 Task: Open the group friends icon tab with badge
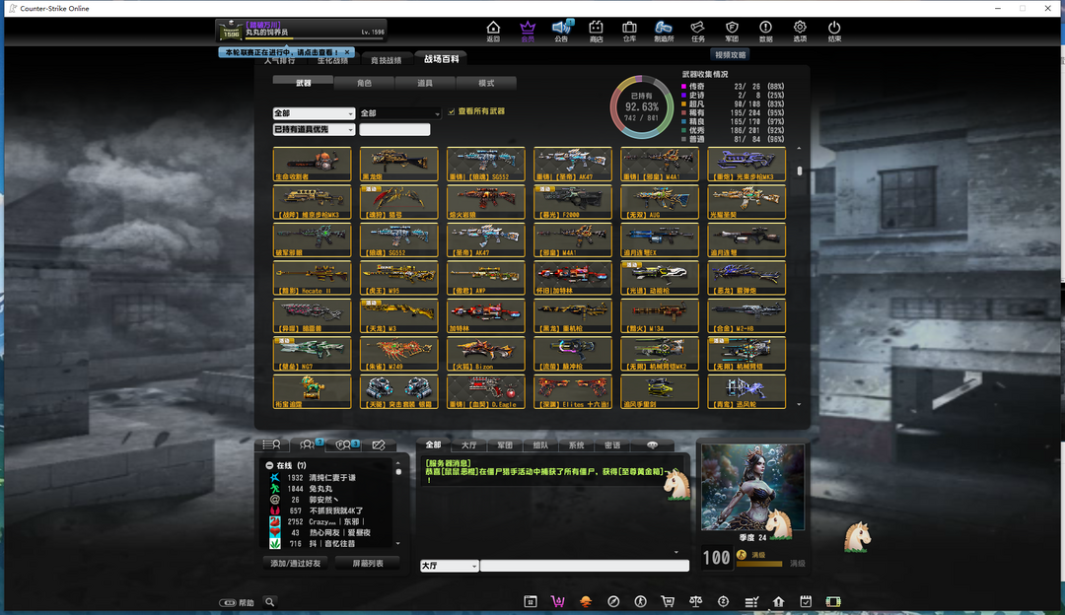coord(308,444)
